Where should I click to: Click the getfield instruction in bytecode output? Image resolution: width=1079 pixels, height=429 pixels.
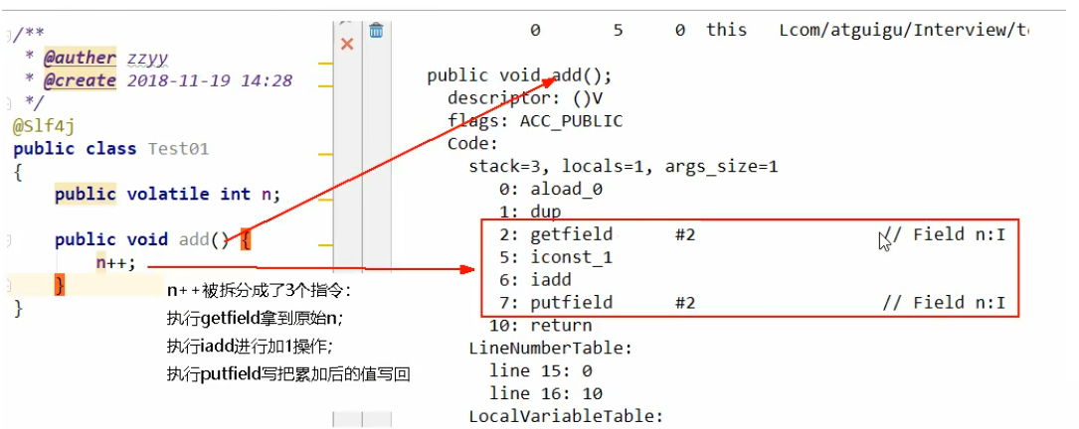[x=571, y=234]
